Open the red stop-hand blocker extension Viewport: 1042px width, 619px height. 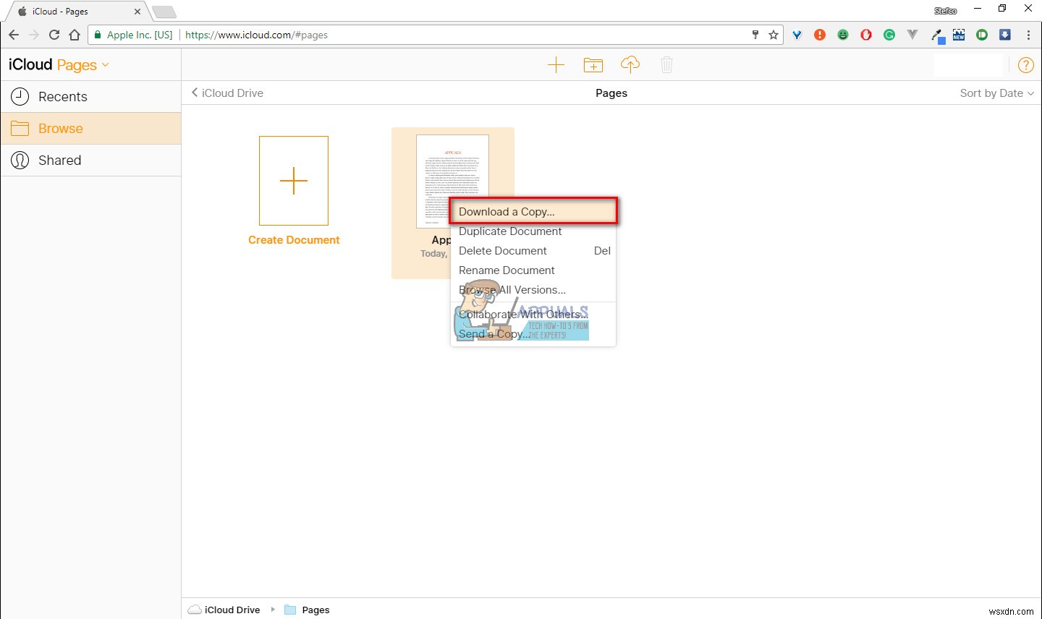pyautogui.click(x=866, y=35)
